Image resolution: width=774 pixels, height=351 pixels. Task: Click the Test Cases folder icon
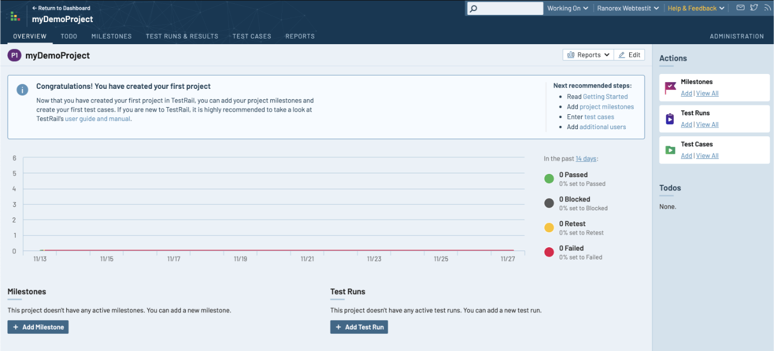(670, 150)
